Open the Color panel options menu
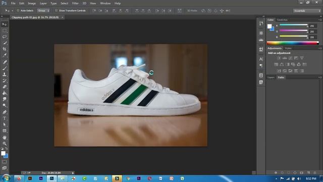 [320, 20]
